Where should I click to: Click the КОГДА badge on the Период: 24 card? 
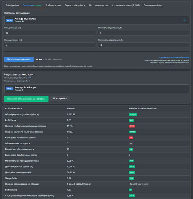[9, 20]
